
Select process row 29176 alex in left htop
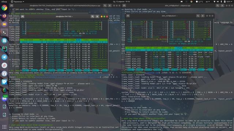pos(64,51)
